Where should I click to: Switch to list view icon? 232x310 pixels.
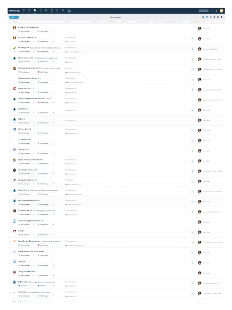[x=207, y=17]
